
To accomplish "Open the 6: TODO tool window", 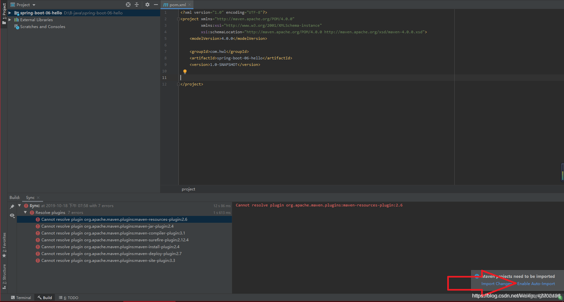I will pyautogui.click(x=69, y=298).
